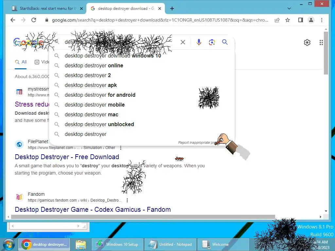Click Google logo to go home

28,42
